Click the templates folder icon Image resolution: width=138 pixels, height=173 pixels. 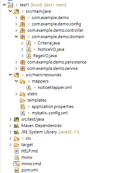(x=22, y=100)
